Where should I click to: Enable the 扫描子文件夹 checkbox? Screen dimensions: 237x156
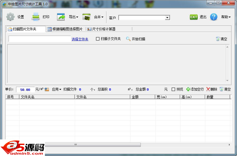click(x=98, y=39)
